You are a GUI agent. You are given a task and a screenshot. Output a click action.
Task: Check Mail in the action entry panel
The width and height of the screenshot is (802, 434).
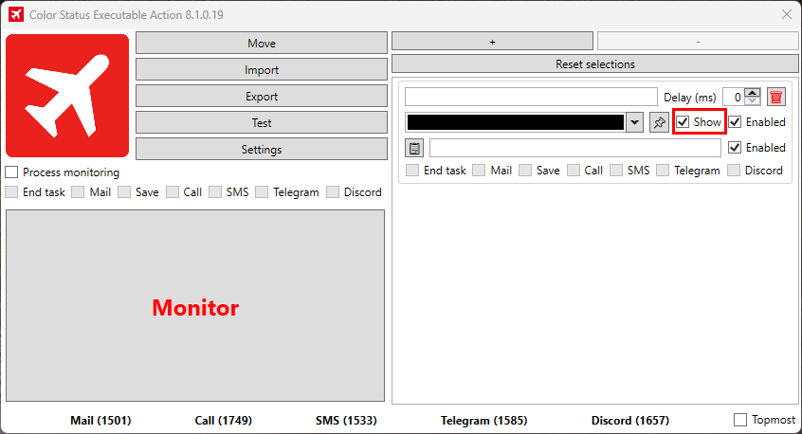tap(479, 171)
